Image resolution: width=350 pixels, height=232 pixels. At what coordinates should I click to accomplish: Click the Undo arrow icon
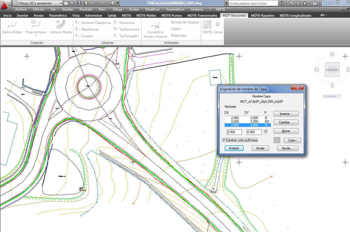click(x=93, y=3)
